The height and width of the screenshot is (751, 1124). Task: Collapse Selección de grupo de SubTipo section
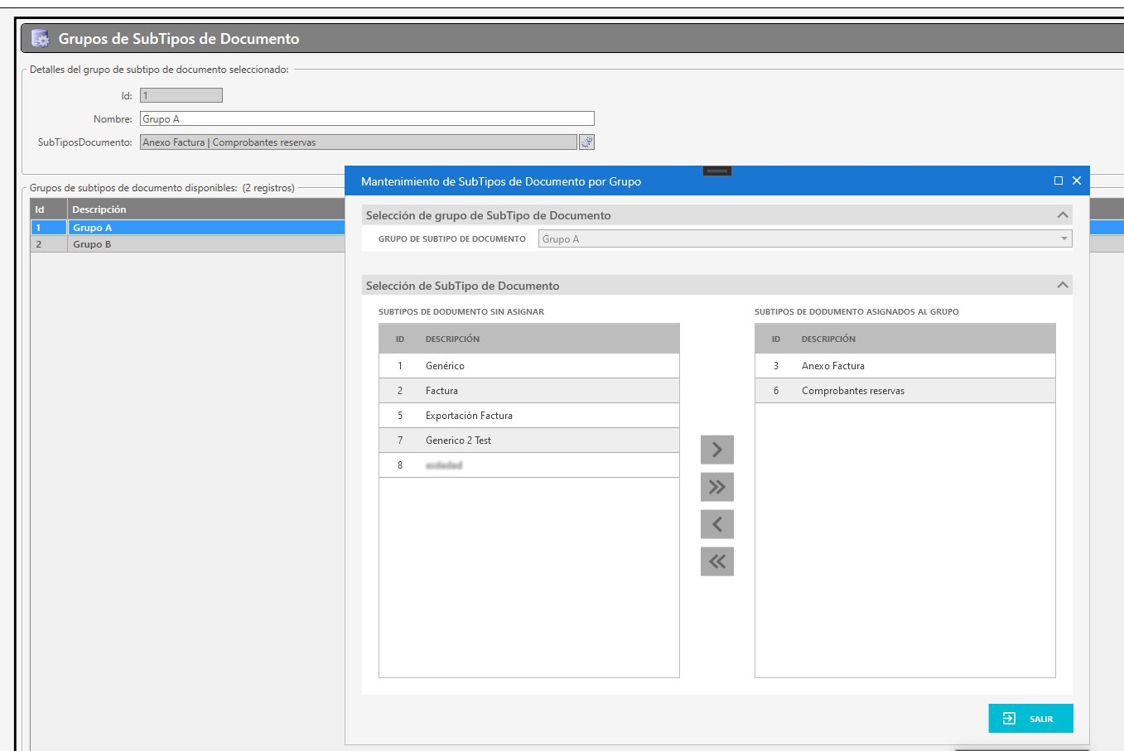tap(1063, 215)
